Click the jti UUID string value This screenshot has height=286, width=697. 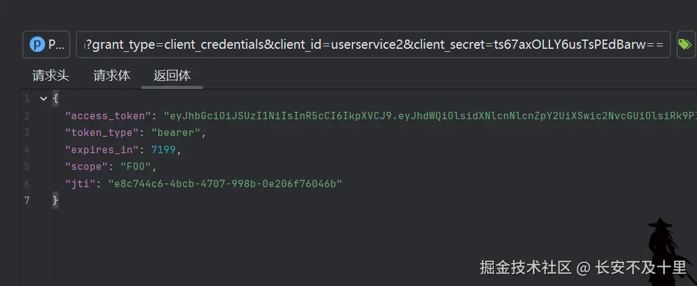pyautogui.click(x=225, y=183)
